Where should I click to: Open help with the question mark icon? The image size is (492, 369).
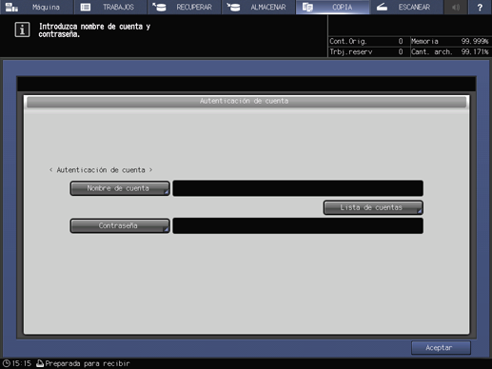pyautogui.click(x=480, y=7)
